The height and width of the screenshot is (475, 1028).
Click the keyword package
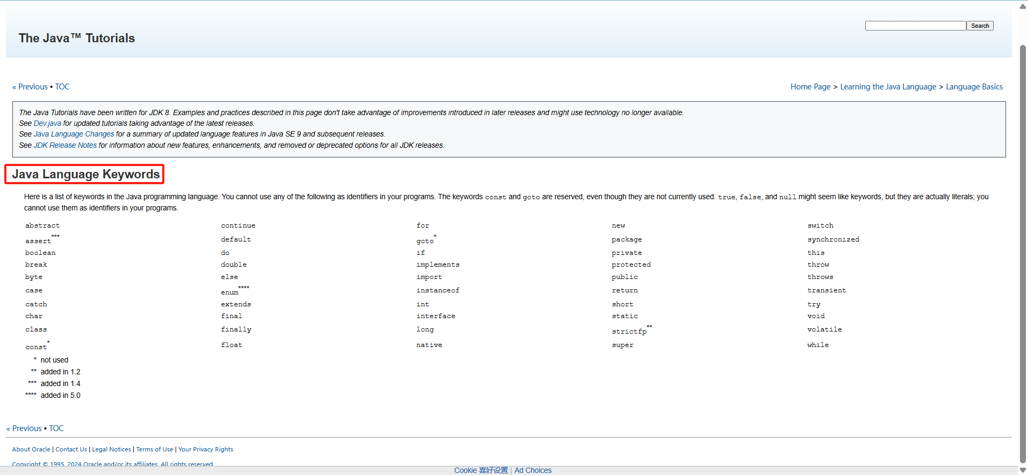(627, 239)
